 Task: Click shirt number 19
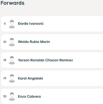pyautogui.click(x=5, y=78)
